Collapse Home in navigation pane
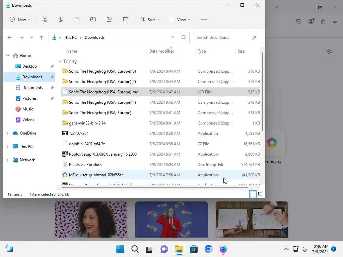343x257 pixels. point(8,56)
